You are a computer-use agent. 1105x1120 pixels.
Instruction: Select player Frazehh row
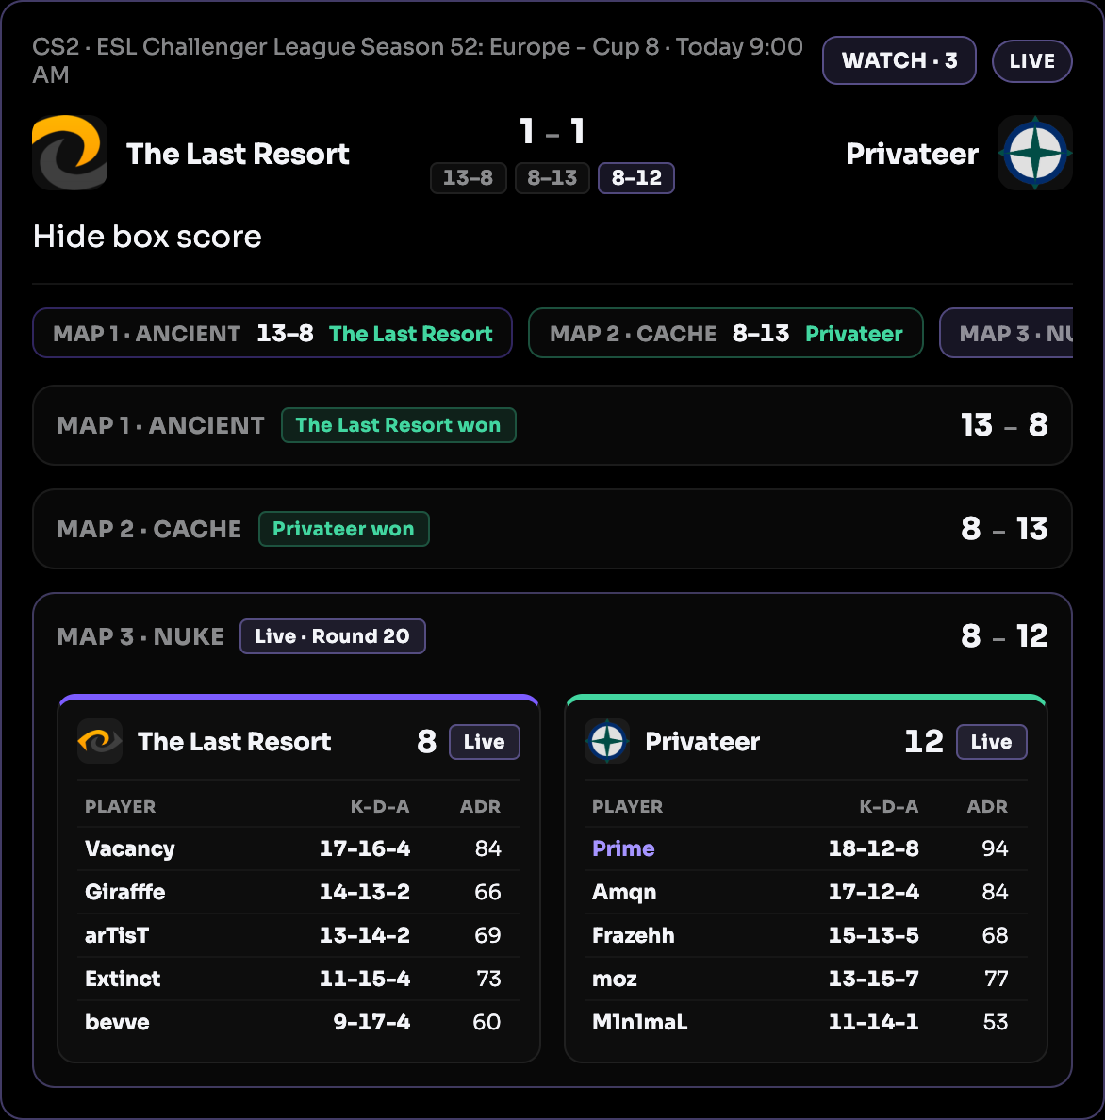pyautogui.click(x=806, y=936)
